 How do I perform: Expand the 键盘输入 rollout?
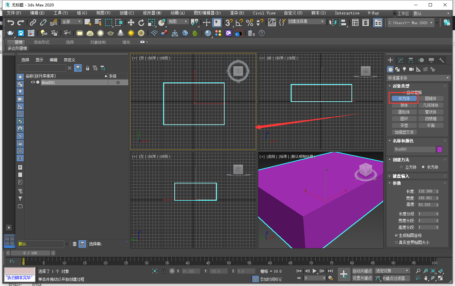(x=401, y=176)
